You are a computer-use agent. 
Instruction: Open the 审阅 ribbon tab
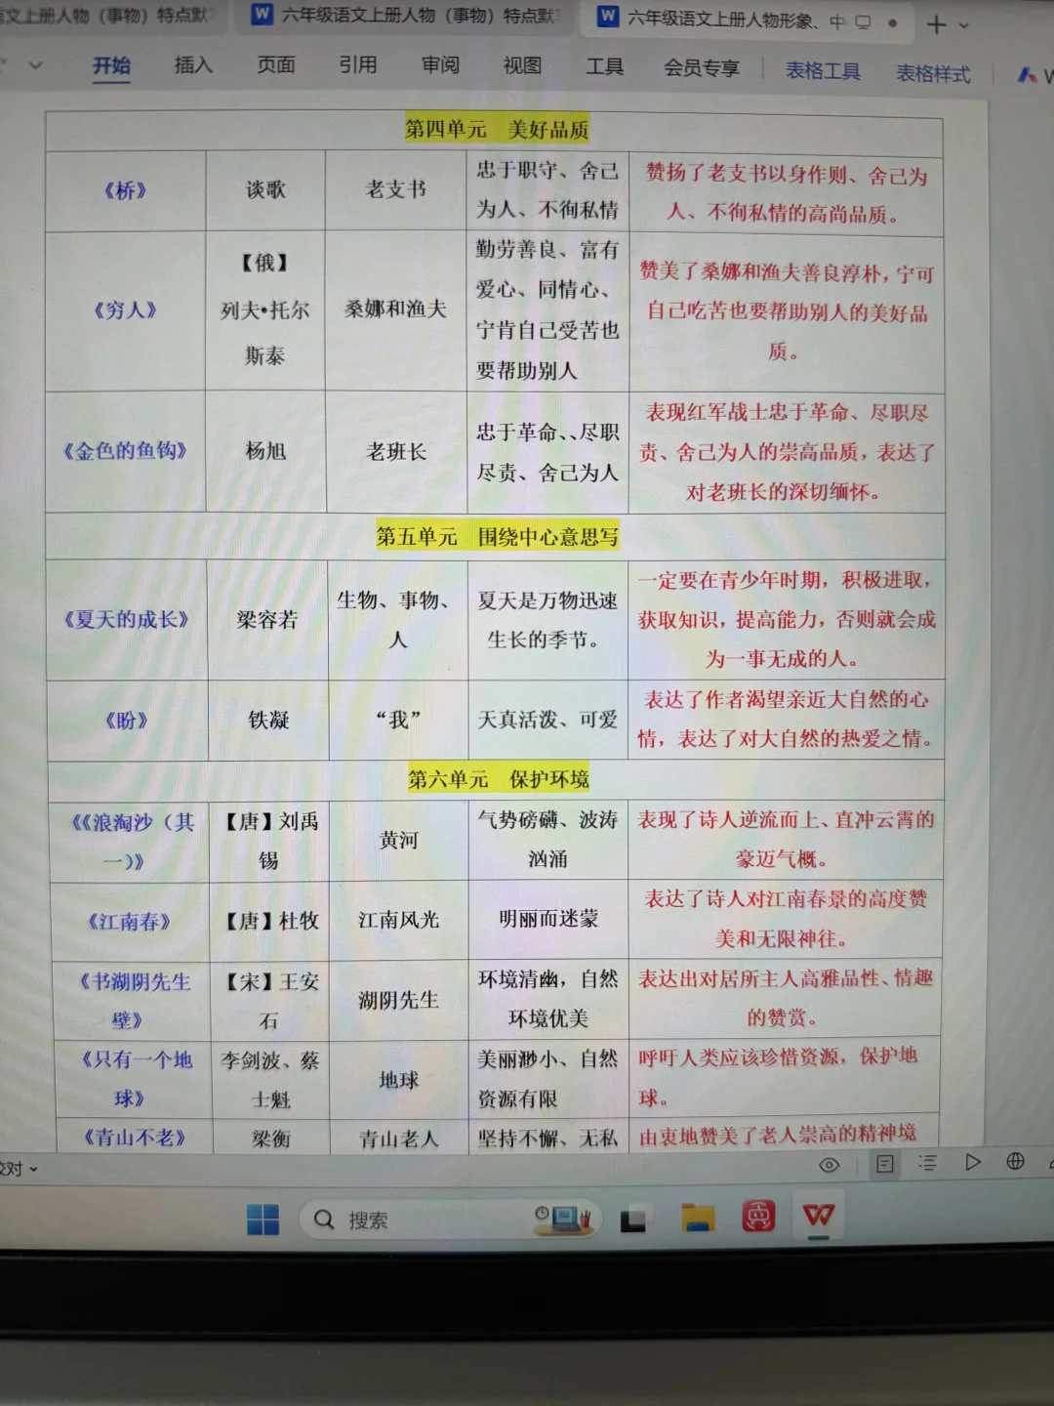pyautogui.click(x=440, y=64)
